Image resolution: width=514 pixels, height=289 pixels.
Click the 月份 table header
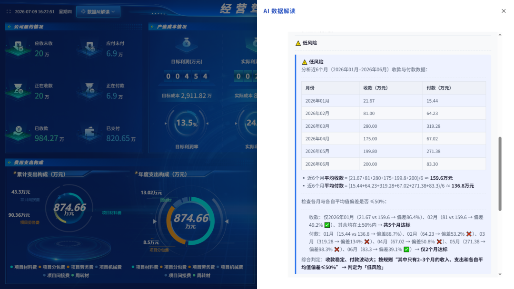pos(330,88)
